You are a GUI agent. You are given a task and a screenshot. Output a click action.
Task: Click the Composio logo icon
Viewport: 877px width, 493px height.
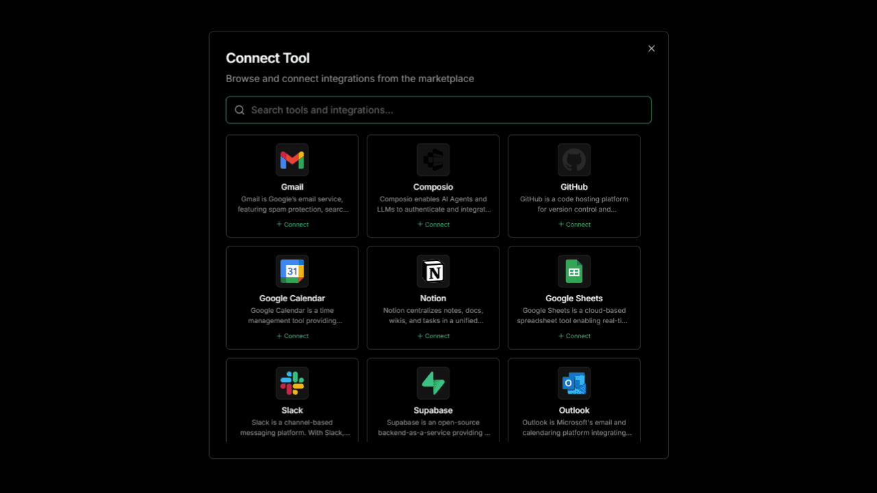click(x=433, y=160)
